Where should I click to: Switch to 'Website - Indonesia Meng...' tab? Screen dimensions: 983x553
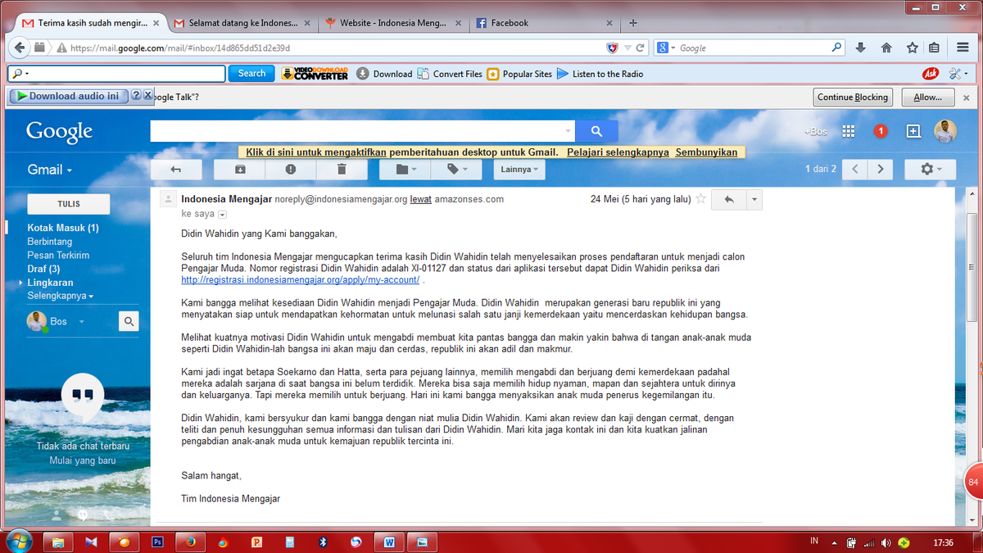pyautogui.click(x=393, y=23)
